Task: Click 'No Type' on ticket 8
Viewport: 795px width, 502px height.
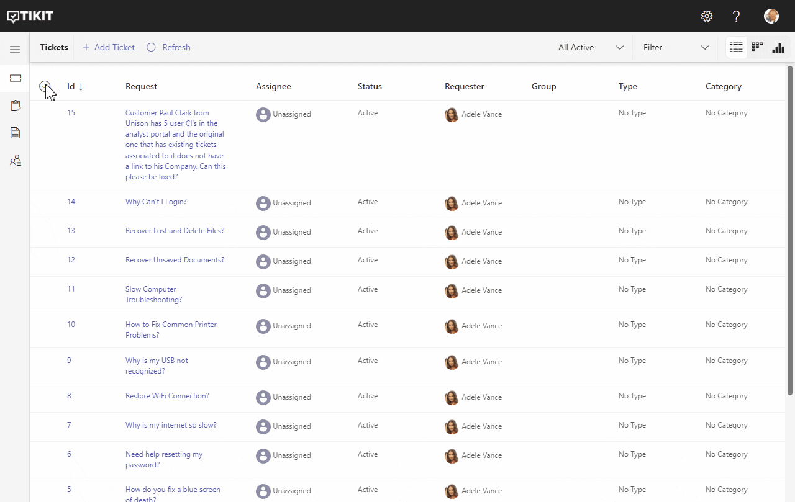Action: [x=632, y=396]
